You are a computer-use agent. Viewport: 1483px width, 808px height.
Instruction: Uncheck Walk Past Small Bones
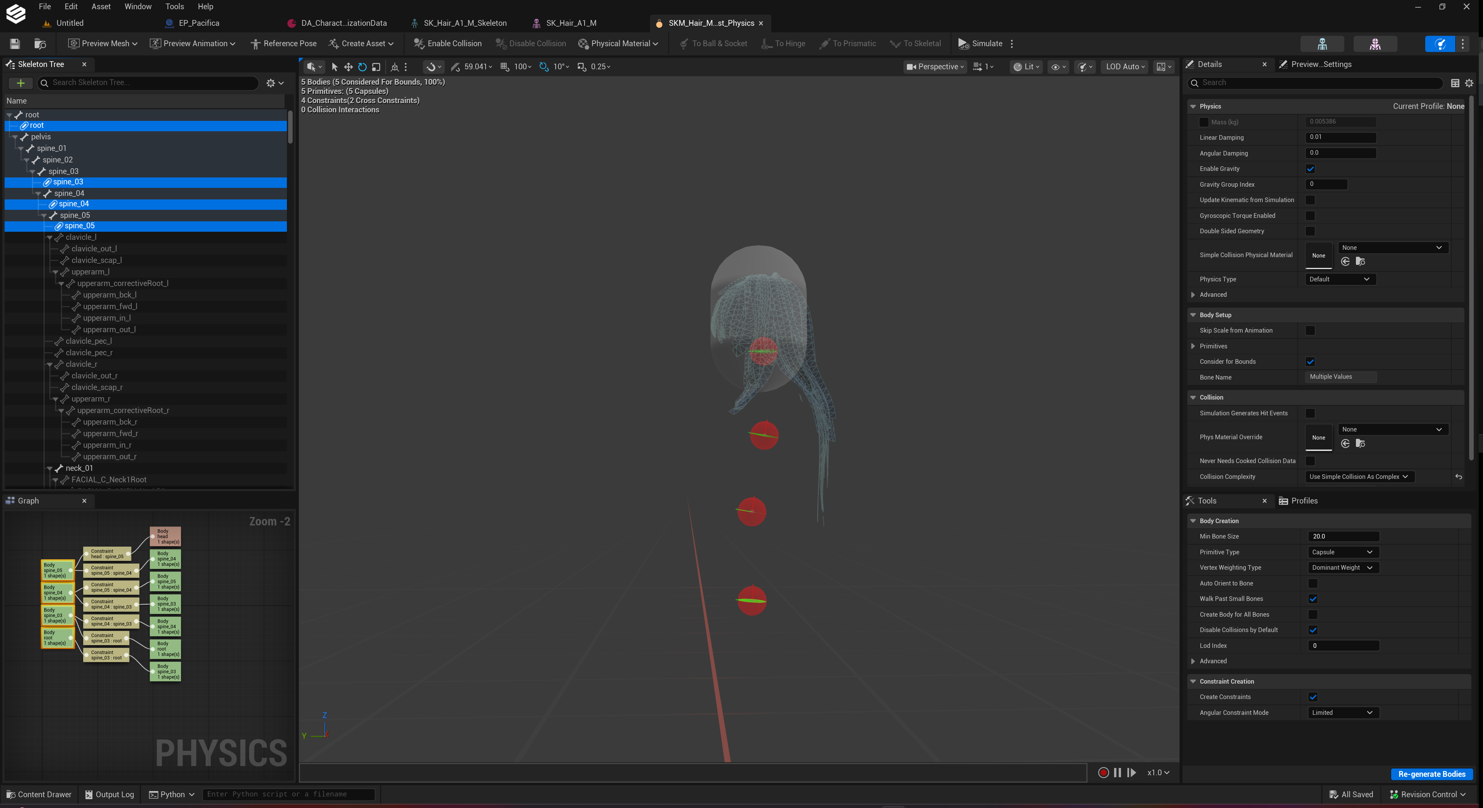pos(1313,599)
